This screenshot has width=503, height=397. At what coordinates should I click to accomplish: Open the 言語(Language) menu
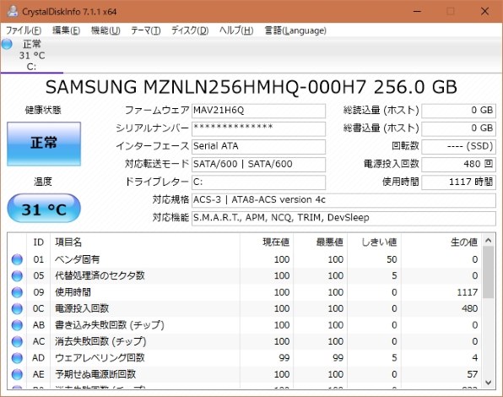[x=295, y=30]
